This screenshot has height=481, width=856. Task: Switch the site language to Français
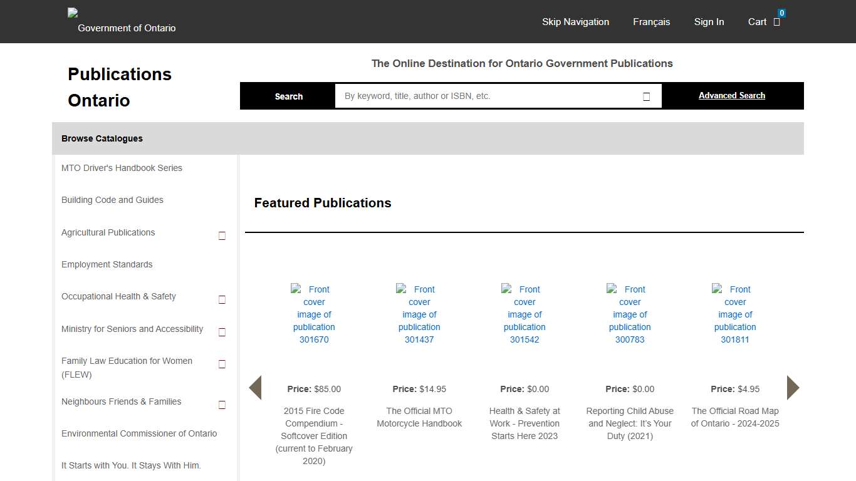pyautogui.click(x=651, y=22)
